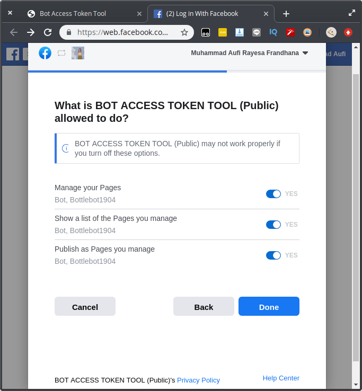Click the app profile thumbnail in dialog header
The width and height of the screenshot is (362, 391).
click(x=78, y=53)
